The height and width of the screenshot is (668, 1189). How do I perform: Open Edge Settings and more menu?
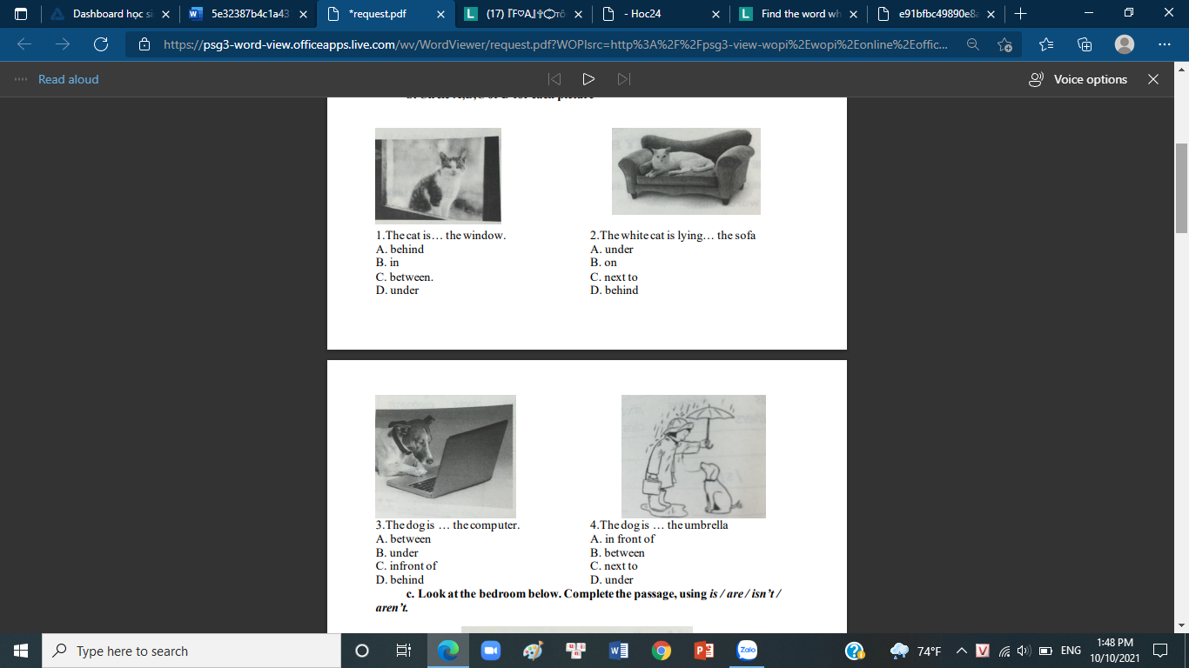tap(1165, 44)
